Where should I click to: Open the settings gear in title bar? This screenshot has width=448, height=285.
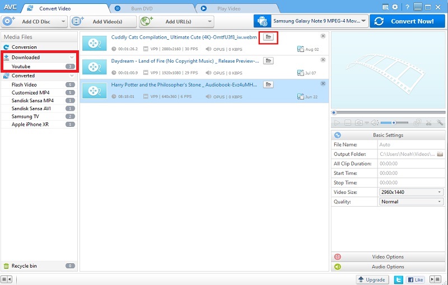click(x=395, y=7)
